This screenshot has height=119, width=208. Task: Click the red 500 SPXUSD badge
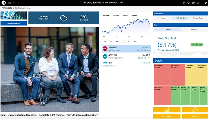point(105,49)
